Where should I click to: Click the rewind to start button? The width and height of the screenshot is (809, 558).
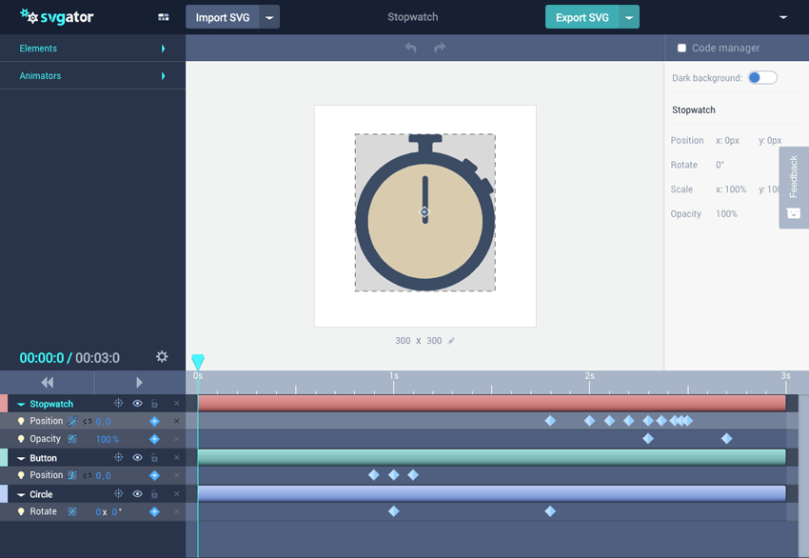[x=47, y=382]
